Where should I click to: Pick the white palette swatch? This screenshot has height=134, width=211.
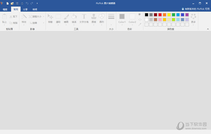[x=147, y=20]
